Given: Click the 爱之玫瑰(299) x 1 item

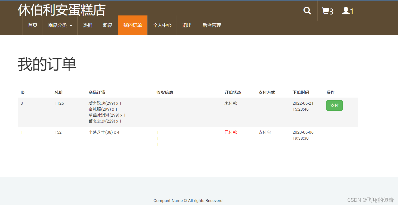Looking at the screenshot, I should point(105,103).
